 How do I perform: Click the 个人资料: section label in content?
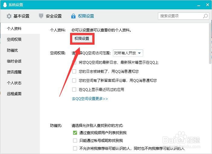(x=58, y=30)
